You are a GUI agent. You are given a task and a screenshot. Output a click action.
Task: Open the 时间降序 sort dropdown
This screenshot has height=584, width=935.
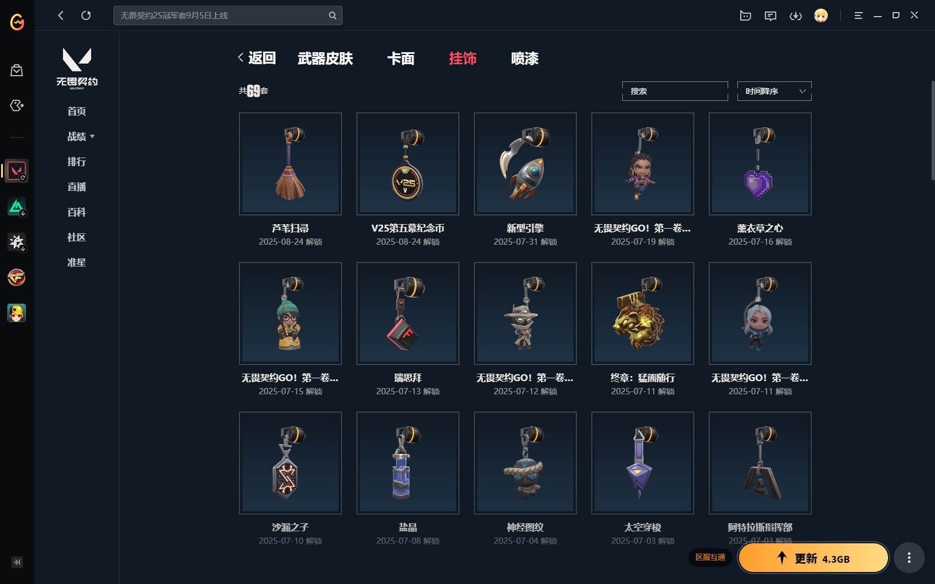(x=774, y=91)
